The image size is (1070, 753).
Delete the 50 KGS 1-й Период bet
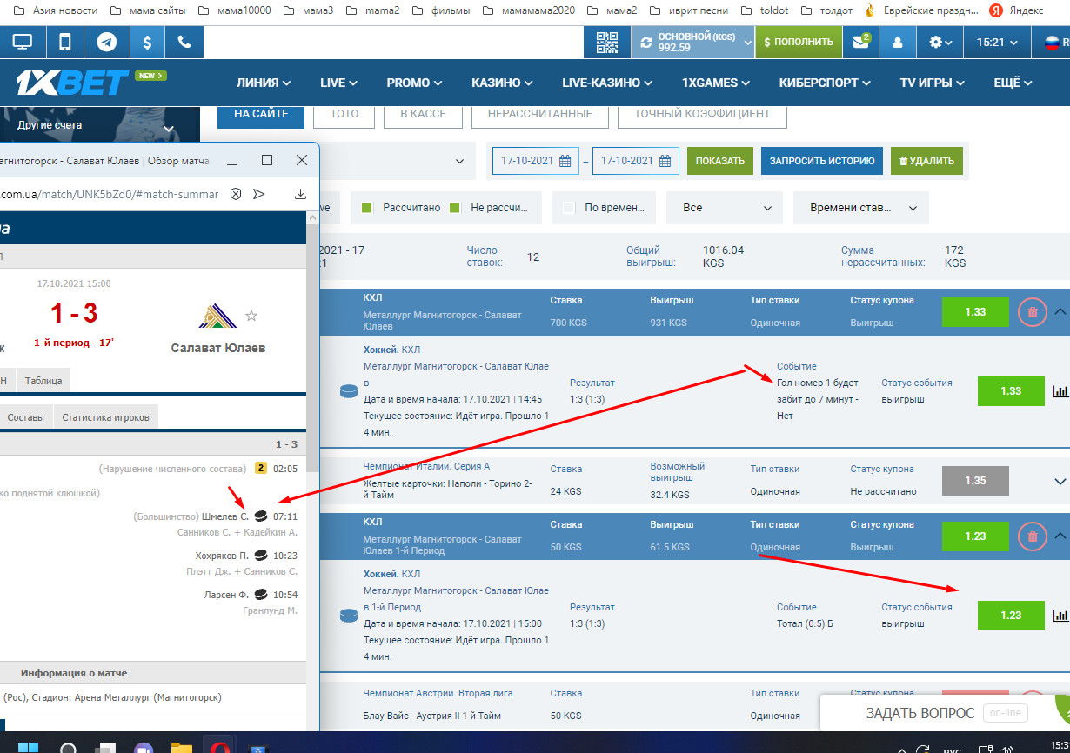1033,536
